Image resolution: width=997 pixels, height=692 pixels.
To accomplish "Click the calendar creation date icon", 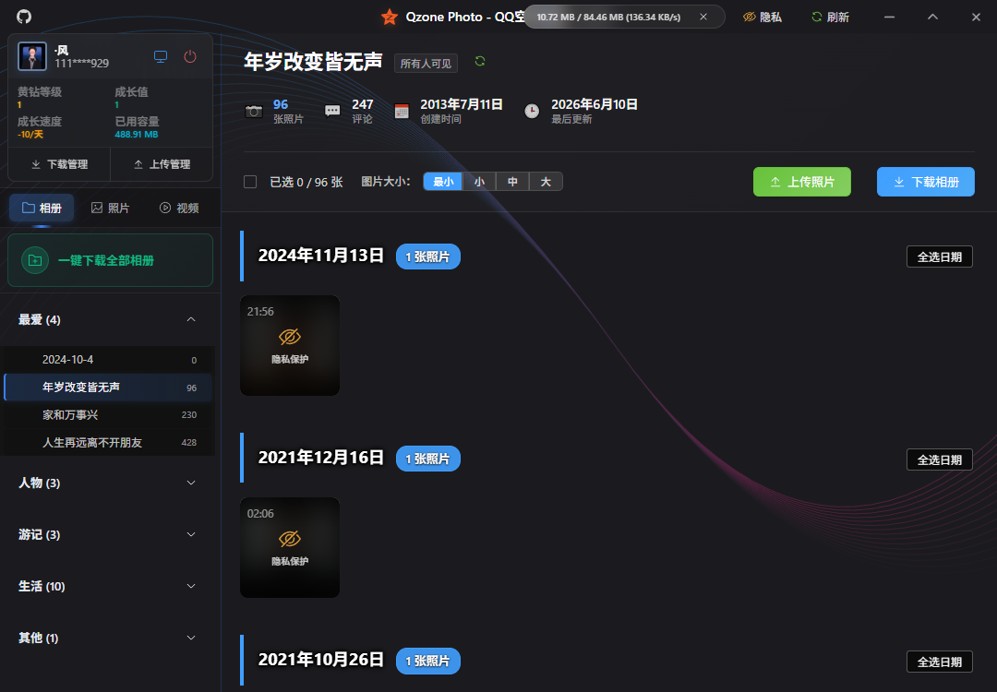I will [402, 112].
